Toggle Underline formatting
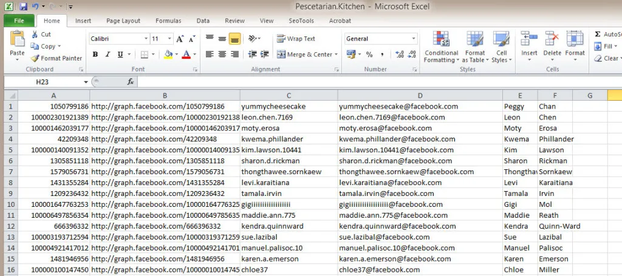 coord(120,55)
